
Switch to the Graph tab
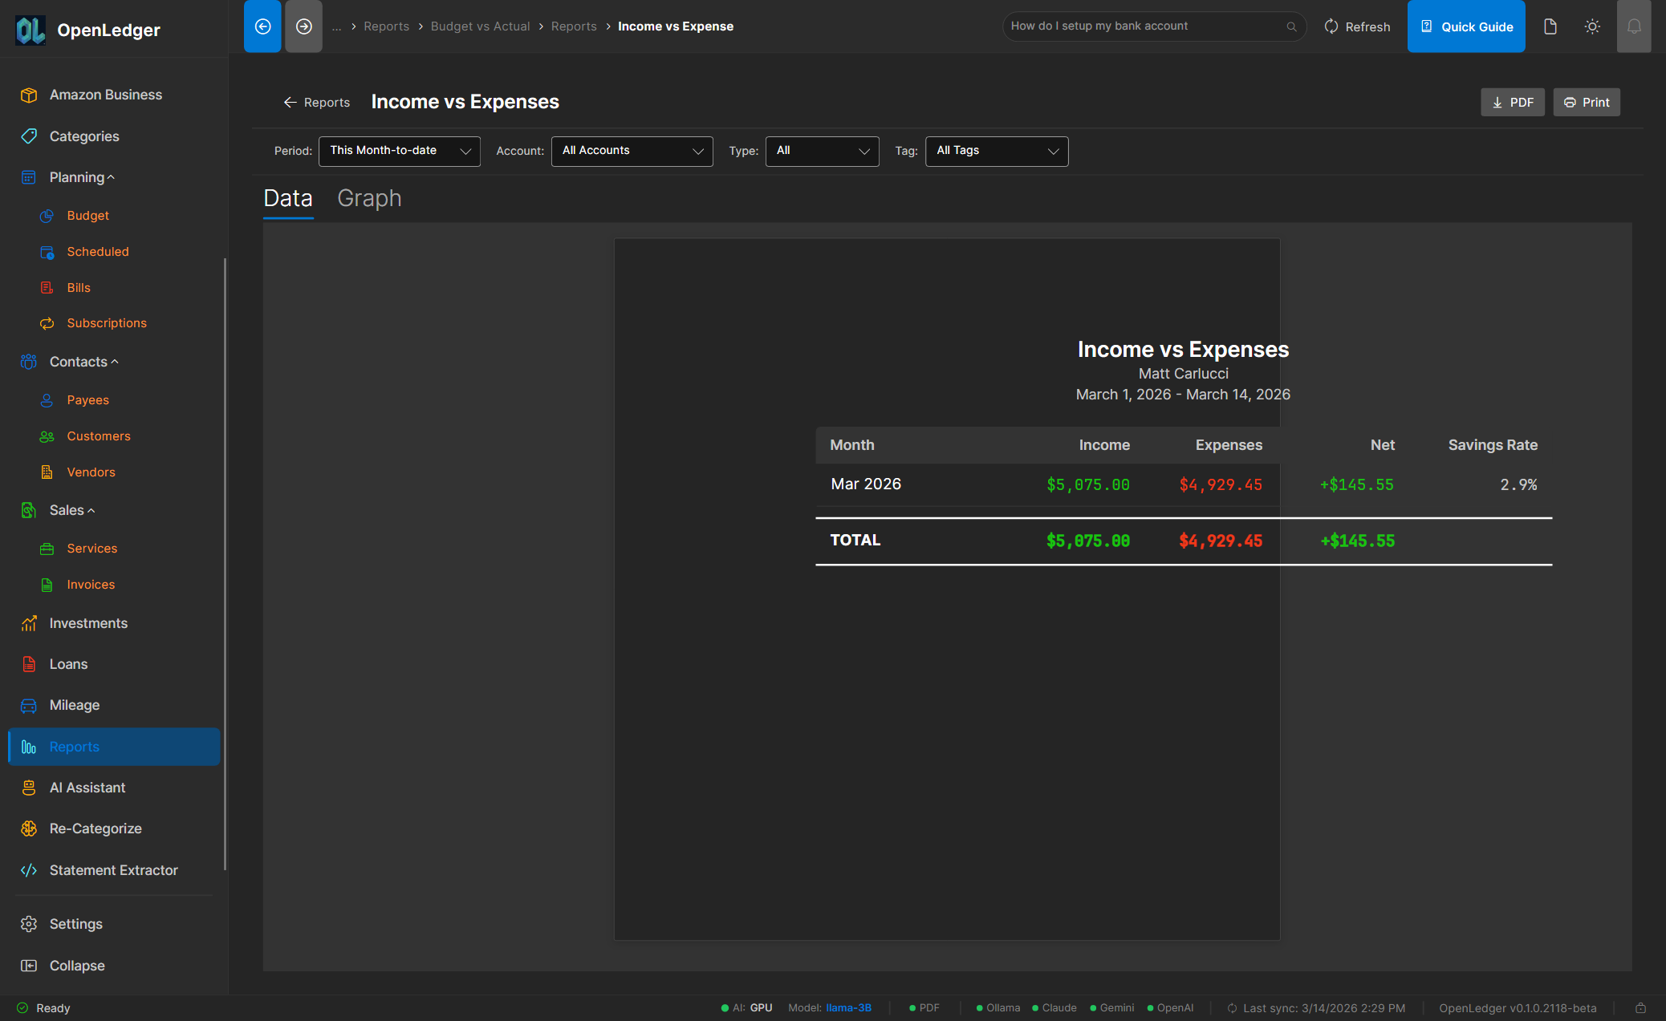369,198
